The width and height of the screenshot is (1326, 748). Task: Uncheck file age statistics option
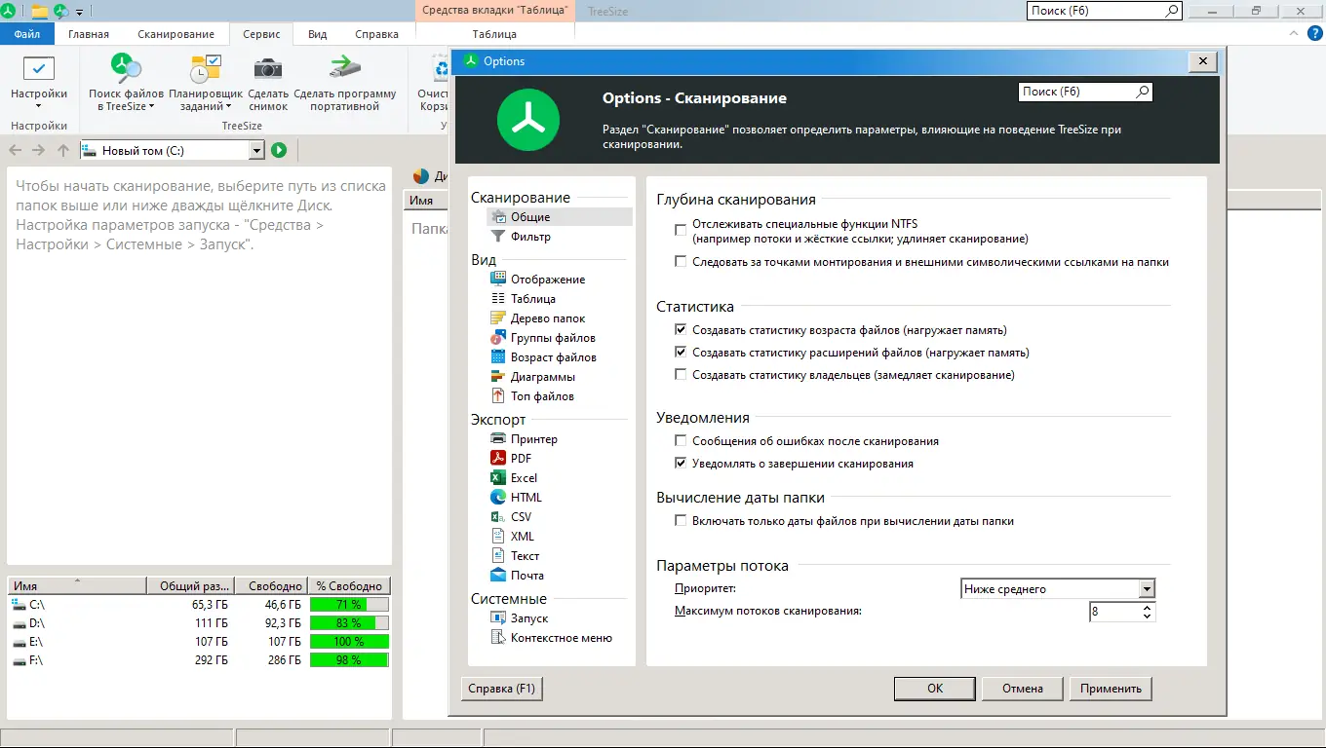pos(681,330)
